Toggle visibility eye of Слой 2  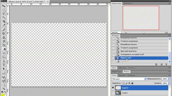pos(113,88)
